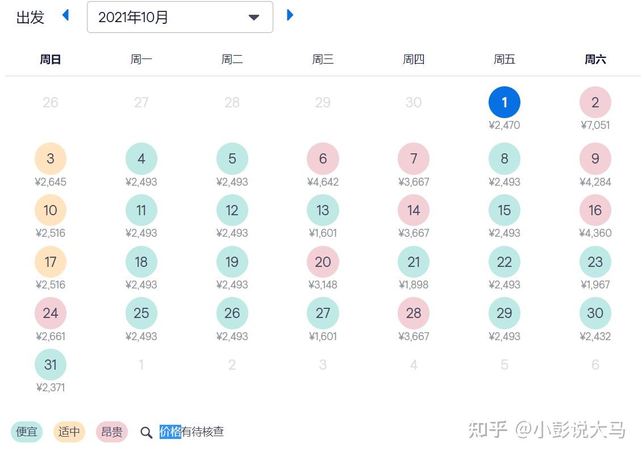Select October 30 priced at ¥2,432
Image resolution: width=642 pixels, height=456 pixels.
595,313
